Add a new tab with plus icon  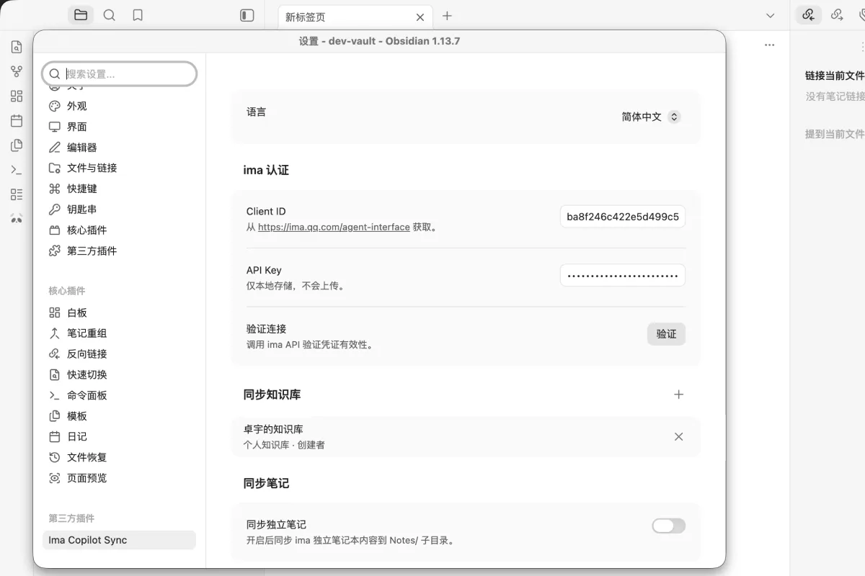[447, 15]
